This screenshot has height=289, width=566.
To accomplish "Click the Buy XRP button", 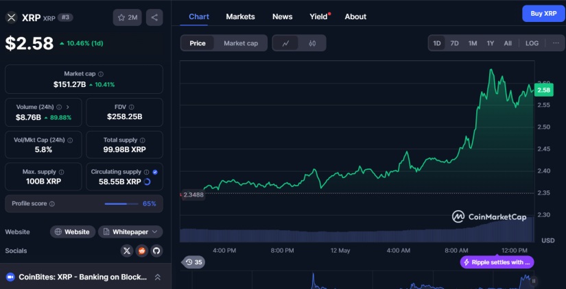I will coord(543,14).
